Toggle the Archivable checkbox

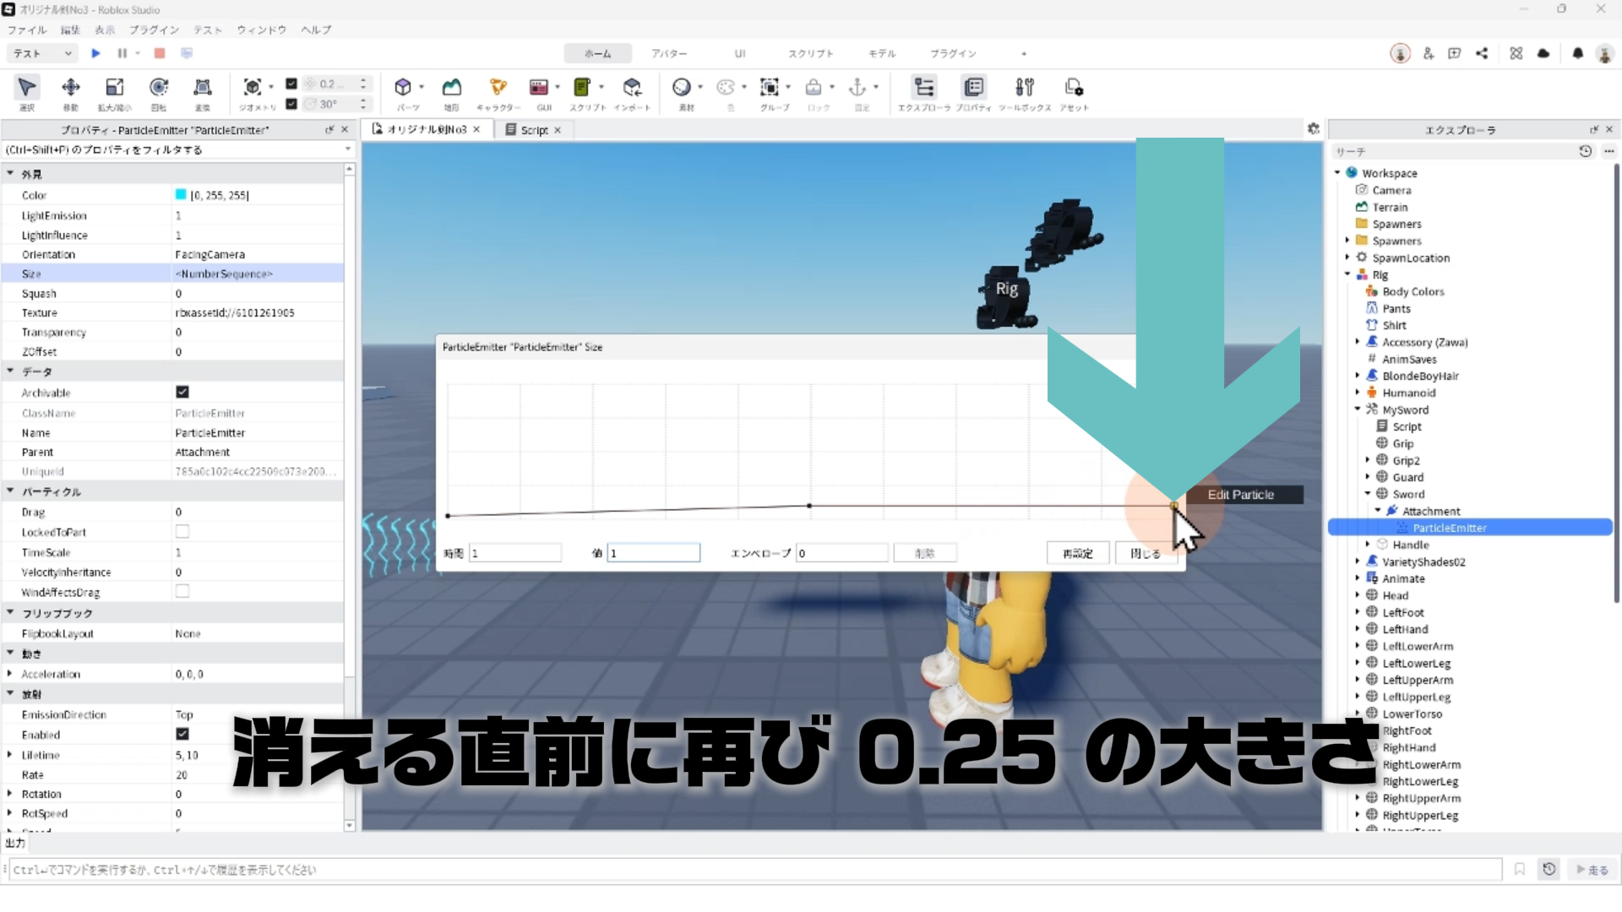pyautogui.click(x=182, y=392)
